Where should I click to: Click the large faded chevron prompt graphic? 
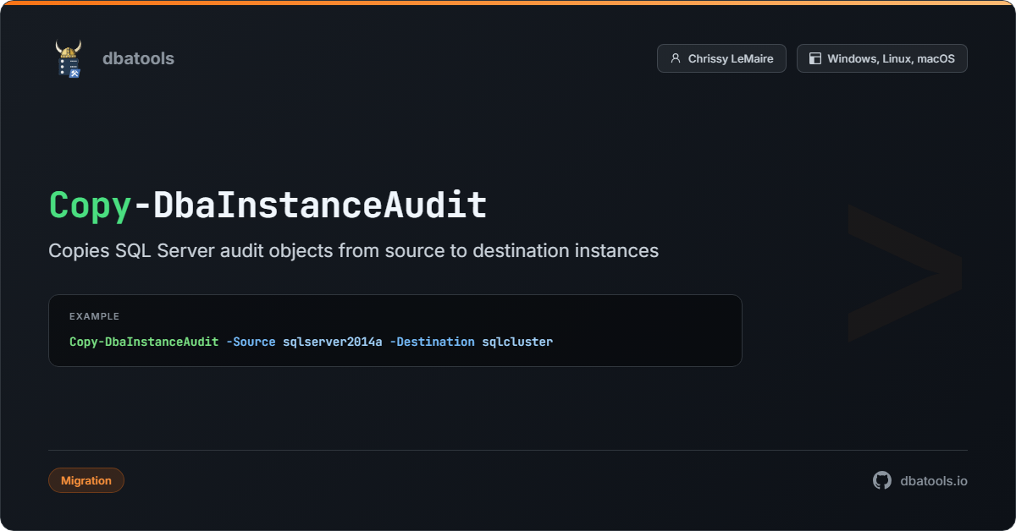pos(904,272)
